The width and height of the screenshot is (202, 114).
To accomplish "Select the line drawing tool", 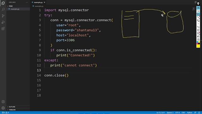I will click(x=198, y=17).
